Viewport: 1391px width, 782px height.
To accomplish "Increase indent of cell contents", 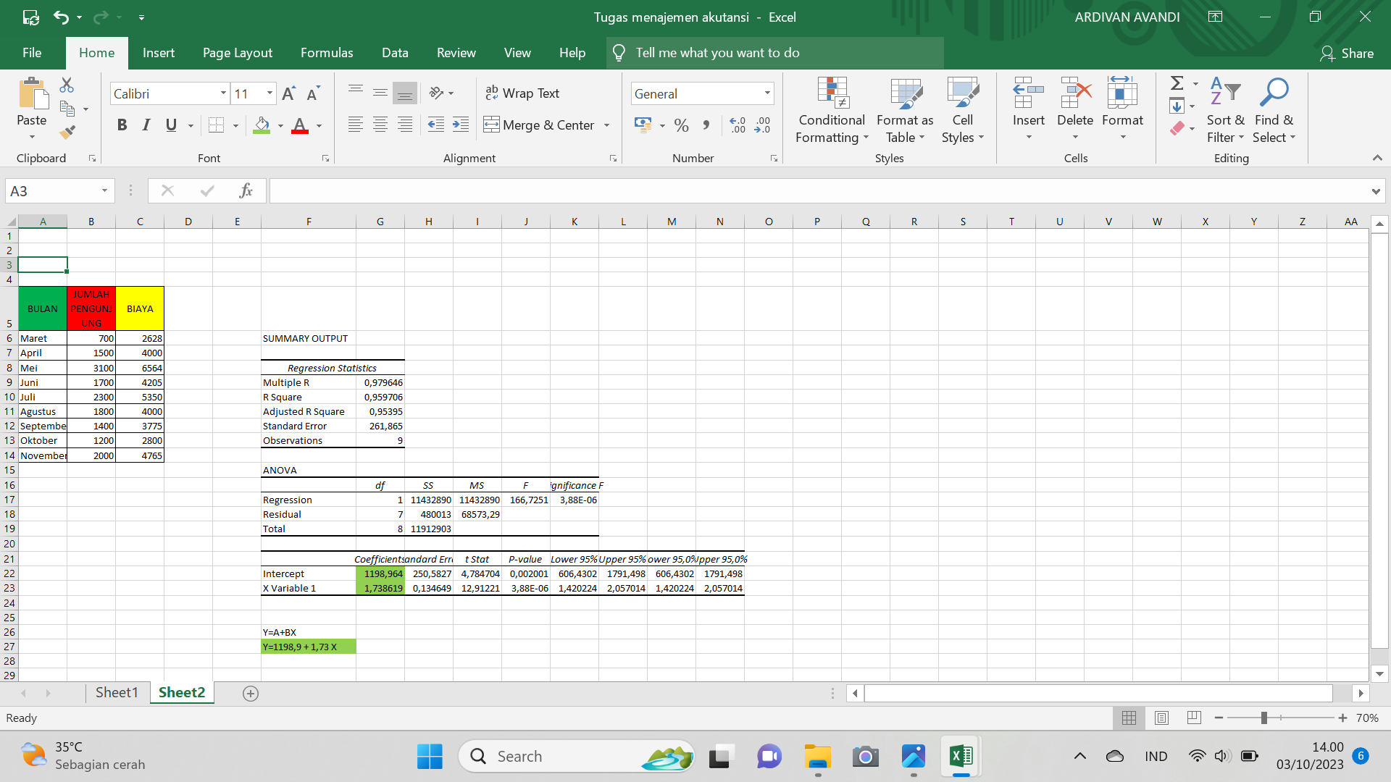I will click(x=461, y=125).
